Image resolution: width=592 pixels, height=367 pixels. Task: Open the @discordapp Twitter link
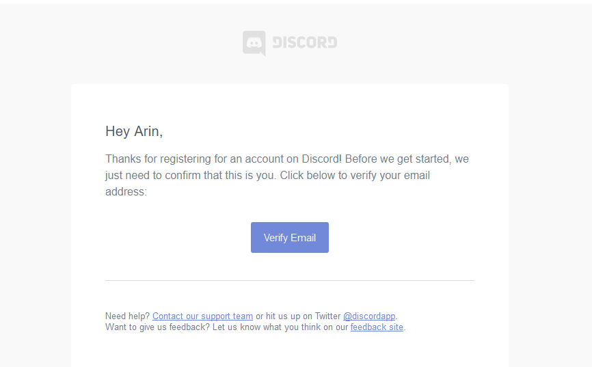[x=369, y=316]
